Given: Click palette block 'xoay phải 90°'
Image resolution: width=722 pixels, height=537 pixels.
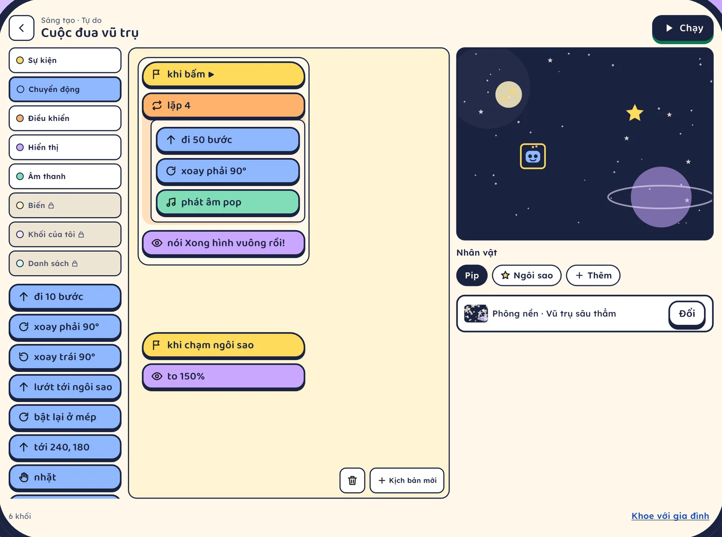Looking at the screenshot, I should point(65,327).
